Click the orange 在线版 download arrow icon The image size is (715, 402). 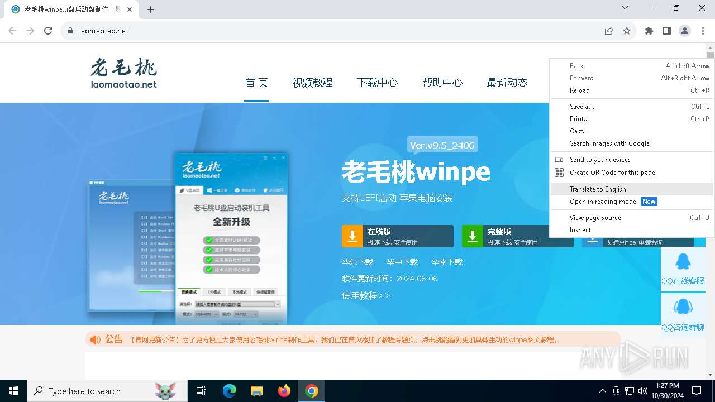pos(352,236)
